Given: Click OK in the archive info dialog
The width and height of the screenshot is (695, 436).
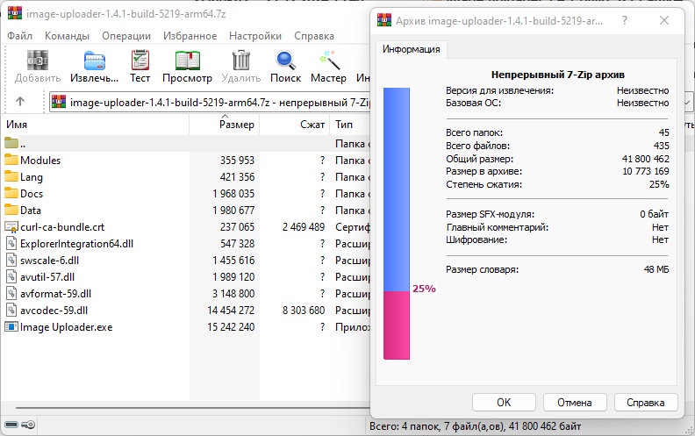Looking at the screenshot, I should (x=504, y=403).
